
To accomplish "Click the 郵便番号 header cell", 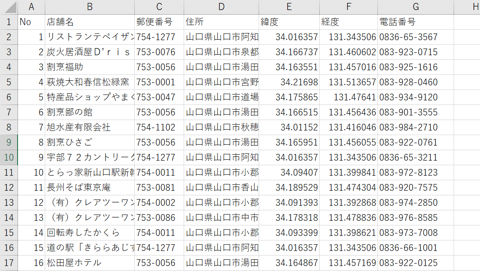I will [x=159, y=22].
